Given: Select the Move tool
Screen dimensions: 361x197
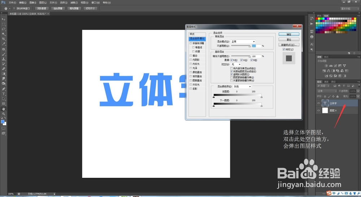Looking at the screenshot, I should 4,19.
